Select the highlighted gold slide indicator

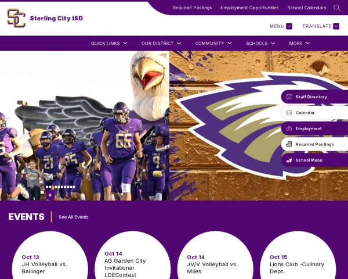[x=53, y=187]
